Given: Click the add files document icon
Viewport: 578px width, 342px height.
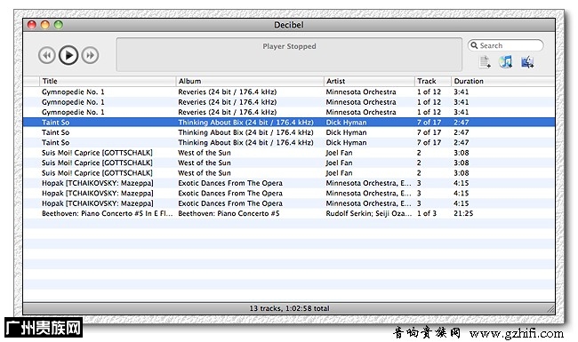Looking at the screenshot, I should pos(485,62).
